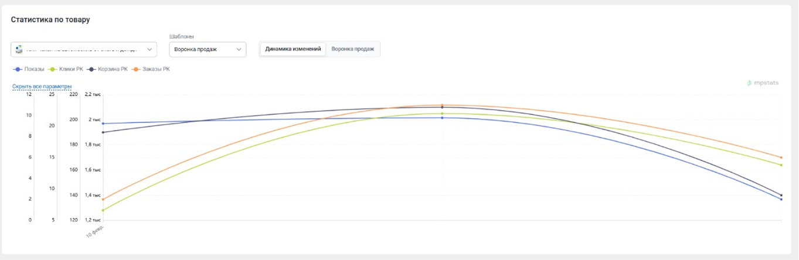This screenshot has width=799, height=260.
Task: Click the orange Заказы РК peak point
Action: coord(441,105)
